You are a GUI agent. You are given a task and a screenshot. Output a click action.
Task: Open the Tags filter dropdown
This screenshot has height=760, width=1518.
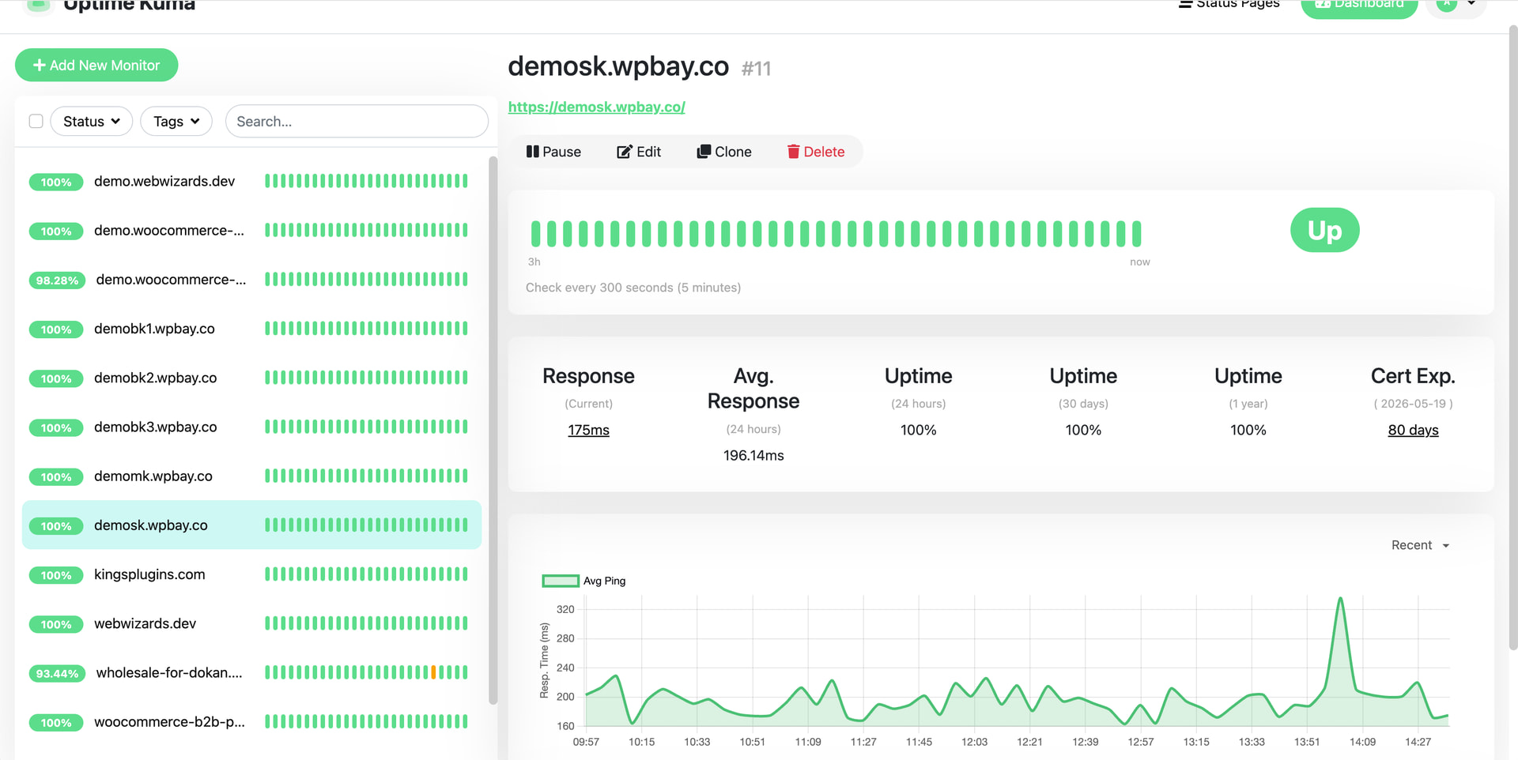coord(176,121)
